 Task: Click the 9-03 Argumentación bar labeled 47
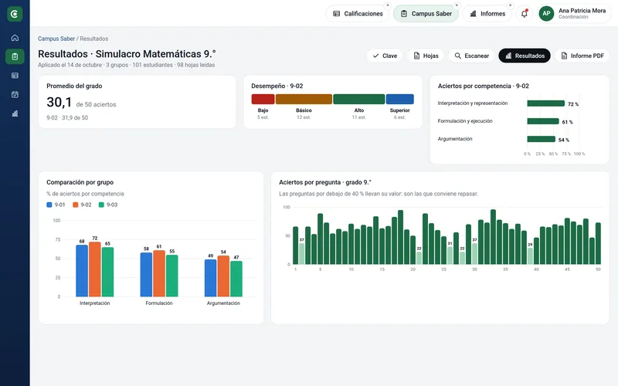(236, 279)
